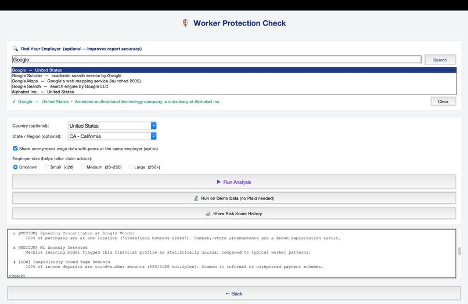Select Google — United States result
This screenshot has height=304, width=468.
point(234,70)
